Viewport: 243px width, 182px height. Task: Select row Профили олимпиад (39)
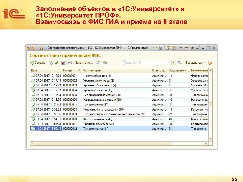tap(119, 124)
